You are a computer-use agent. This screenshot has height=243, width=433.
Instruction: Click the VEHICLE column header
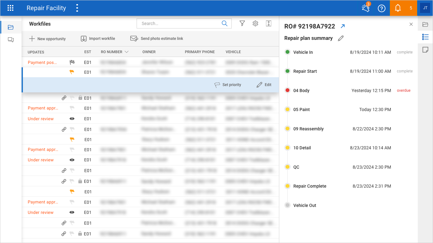click(233, 52)
